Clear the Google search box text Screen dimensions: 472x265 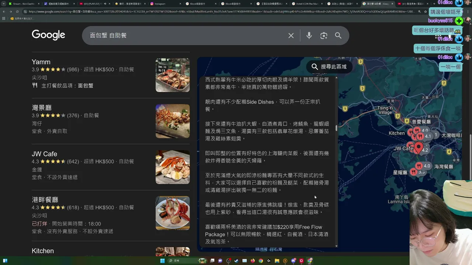tap(291, 36)
